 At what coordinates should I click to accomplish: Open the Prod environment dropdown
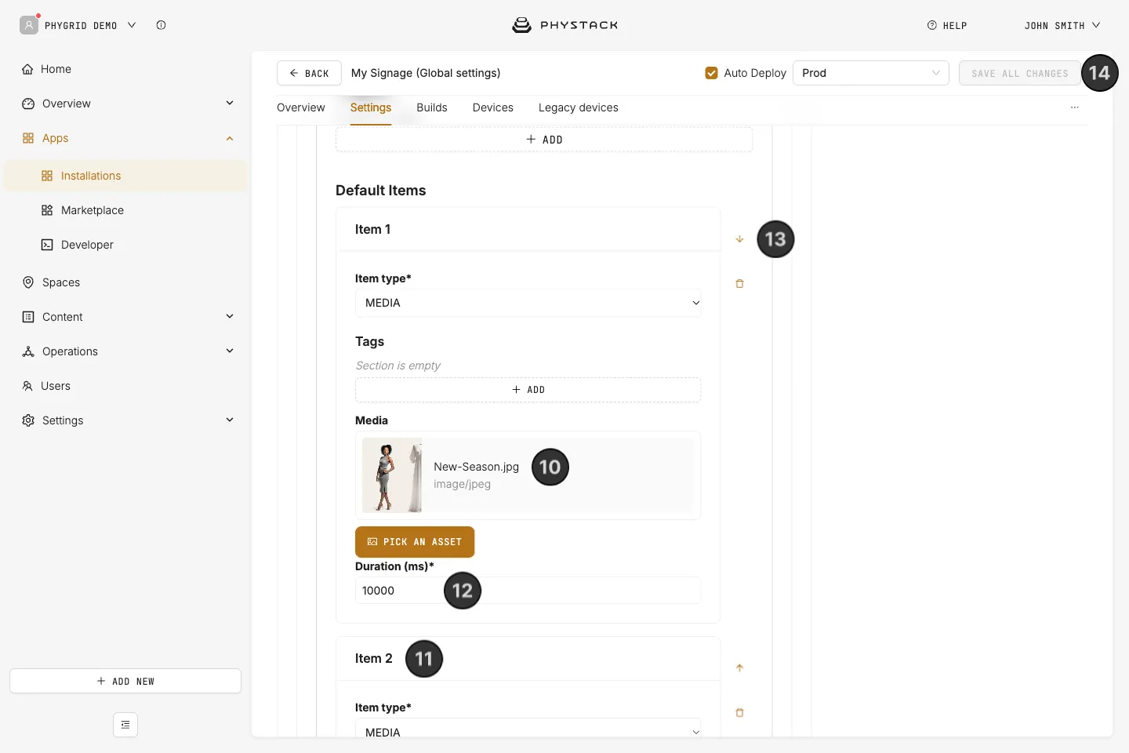(871, 73)
